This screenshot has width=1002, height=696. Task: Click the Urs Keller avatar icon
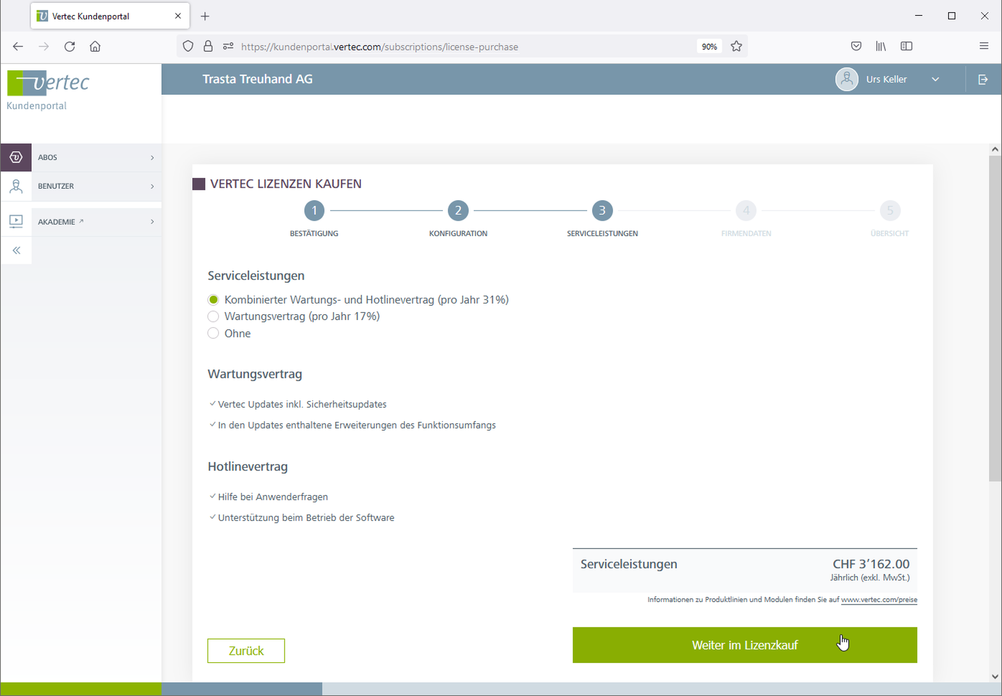(x=846, y=79)
